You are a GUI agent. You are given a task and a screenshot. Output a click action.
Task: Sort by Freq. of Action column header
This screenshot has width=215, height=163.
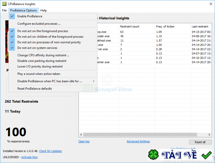coord(173,26)
